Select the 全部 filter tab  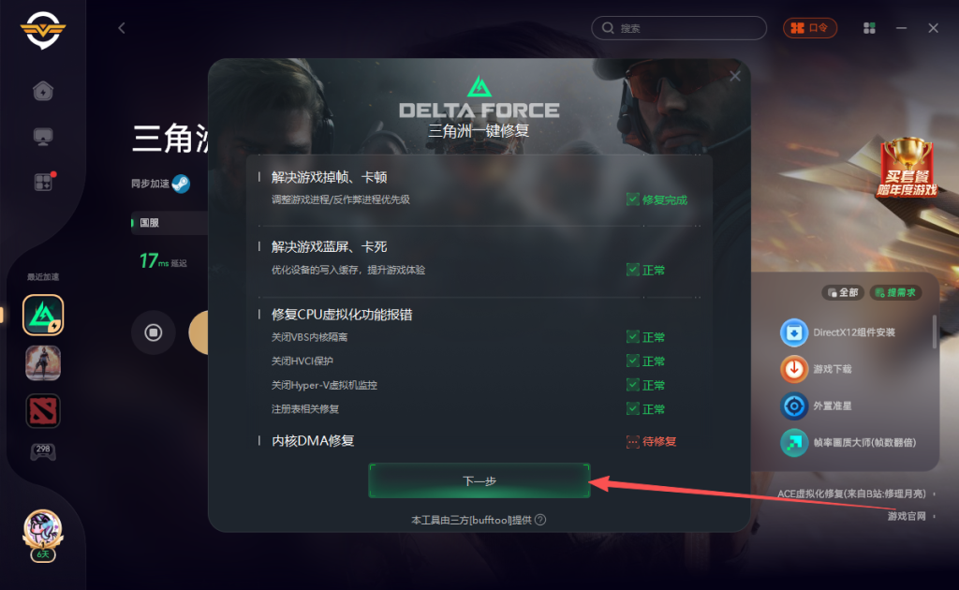pos(843,292)
